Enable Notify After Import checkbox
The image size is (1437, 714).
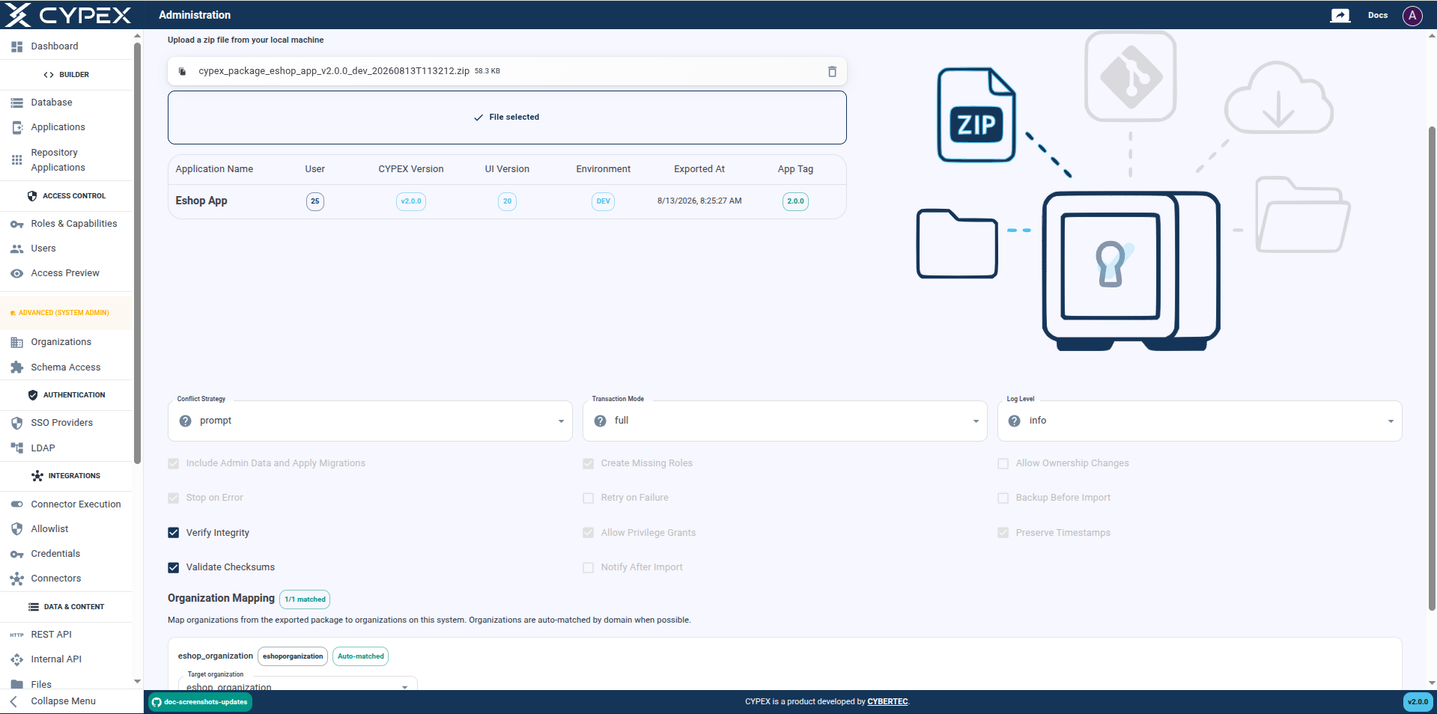coord(588,567)
